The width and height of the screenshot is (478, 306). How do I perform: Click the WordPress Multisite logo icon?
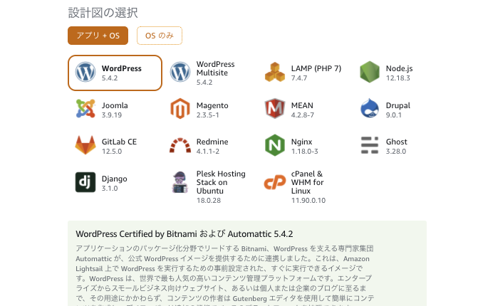click(180, 73)
